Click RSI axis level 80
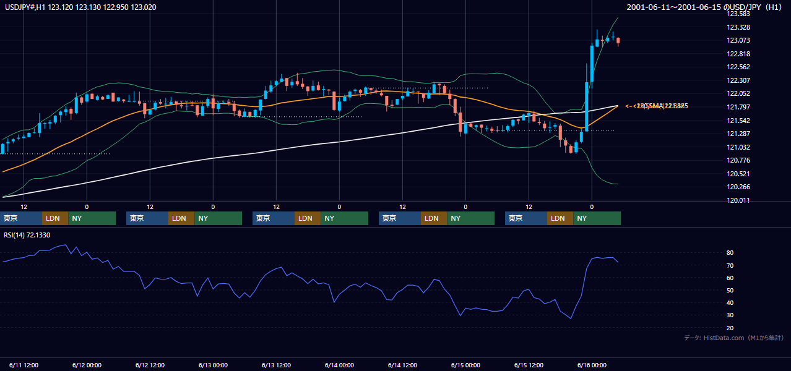Screen dimensions: 791x371 click(x=730, y=253)
